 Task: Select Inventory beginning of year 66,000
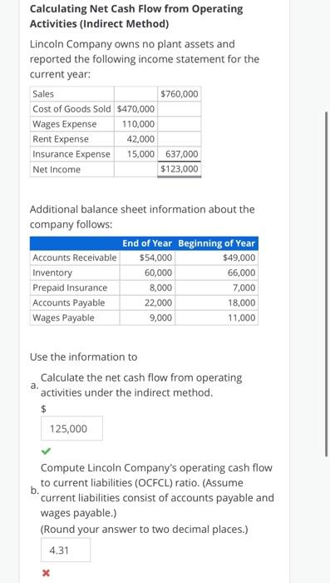coord(242,272)
